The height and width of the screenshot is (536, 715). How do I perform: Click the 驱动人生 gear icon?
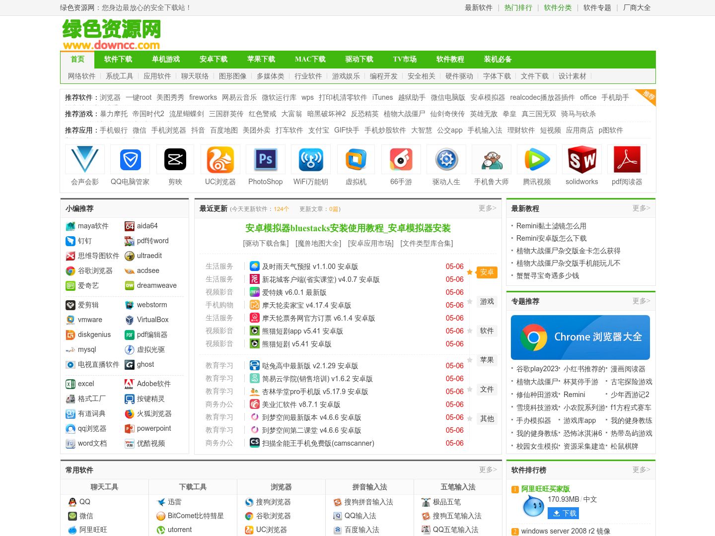click(446, 159)
